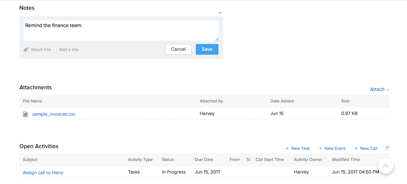
Task: Click the paperclip Attach File icon
Action: (x=26, y=50)
